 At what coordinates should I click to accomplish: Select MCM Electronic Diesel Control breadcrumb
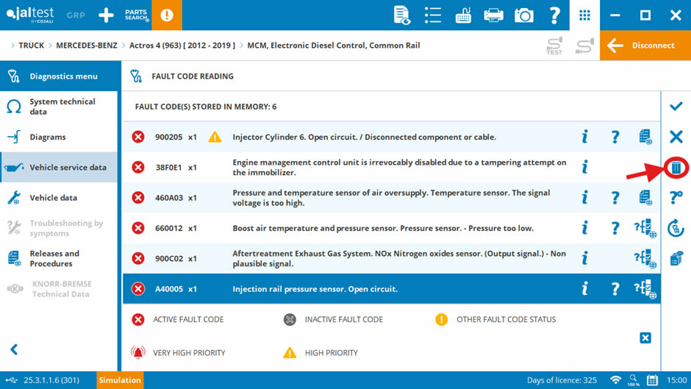[334, 46]
